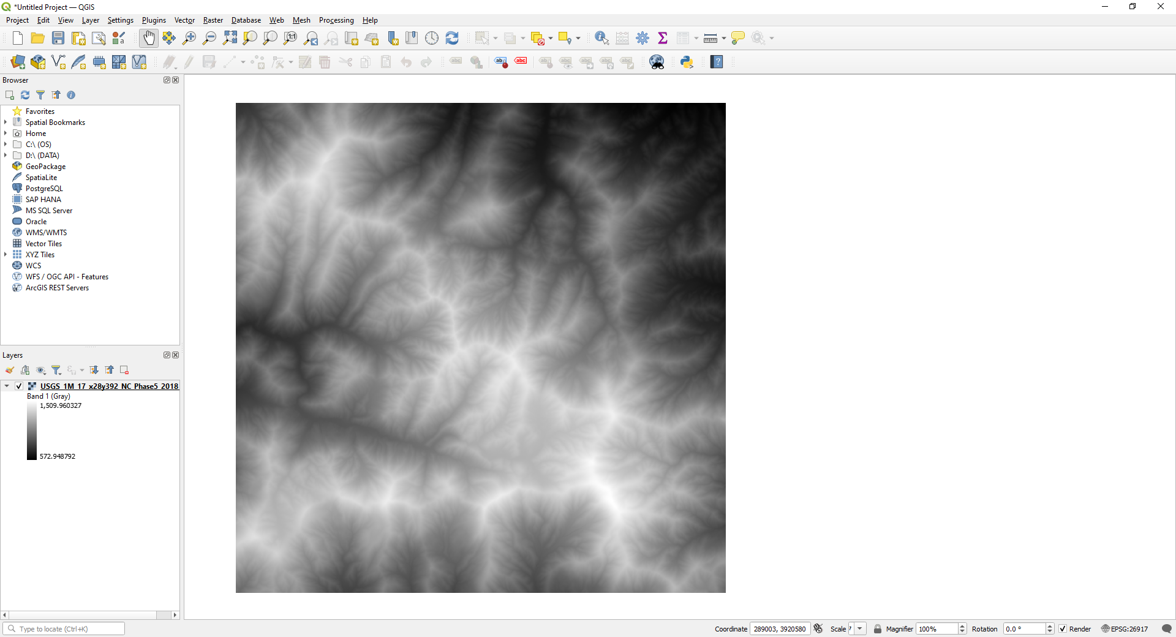Refresh the map canvas
This screenshot has height=637, width=1176.
pos(452,38)
